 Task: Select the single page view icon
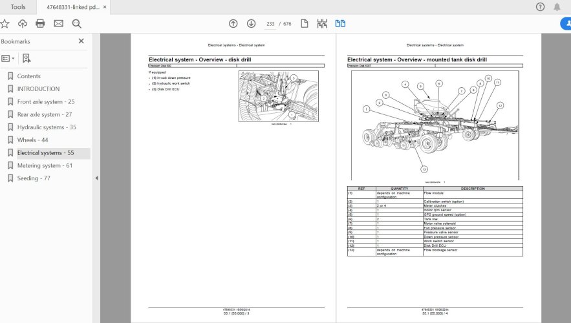(x=305, y=24)
